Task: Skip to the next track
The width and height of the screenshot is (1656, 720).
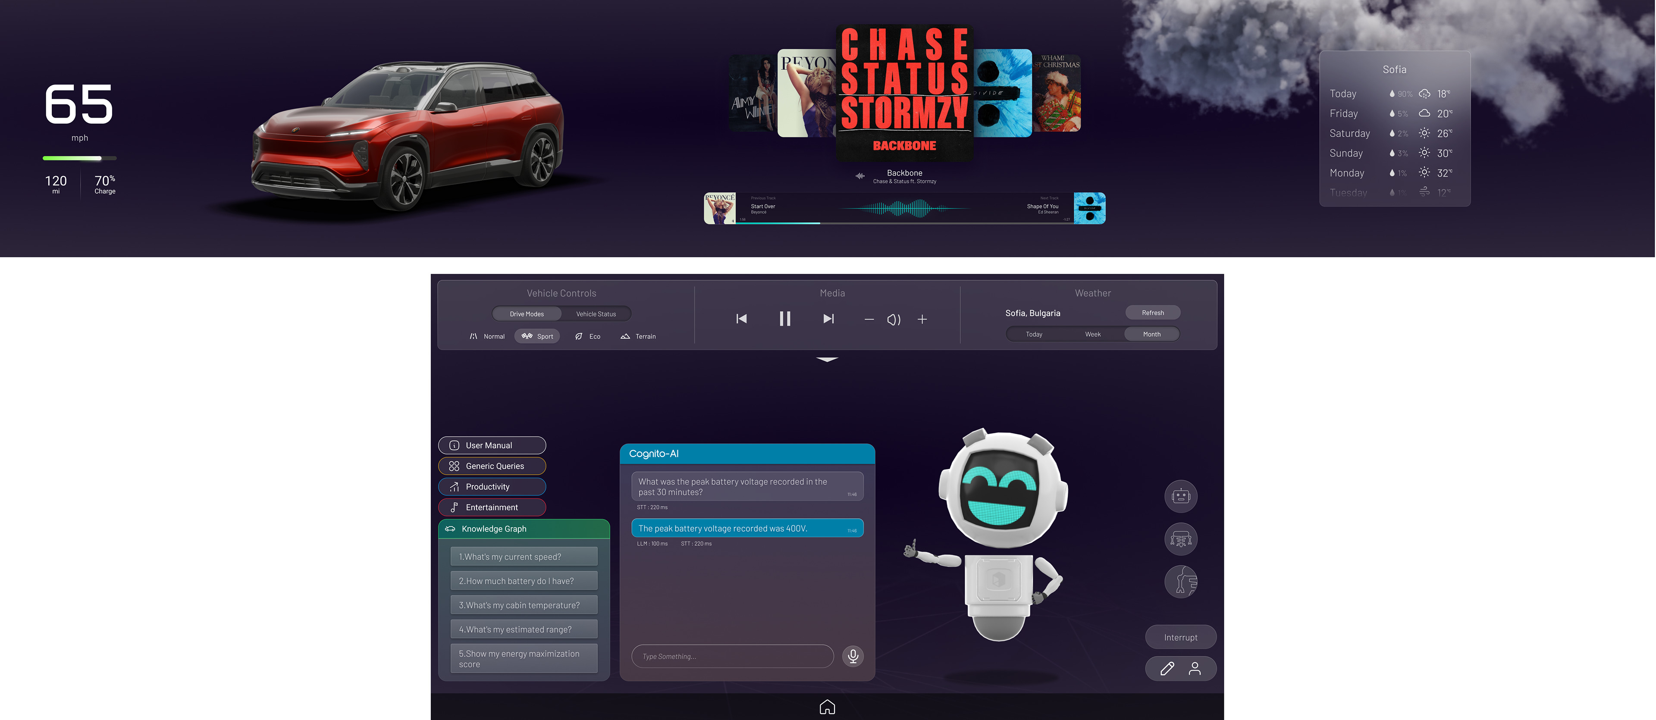Action: click(828, 319)
